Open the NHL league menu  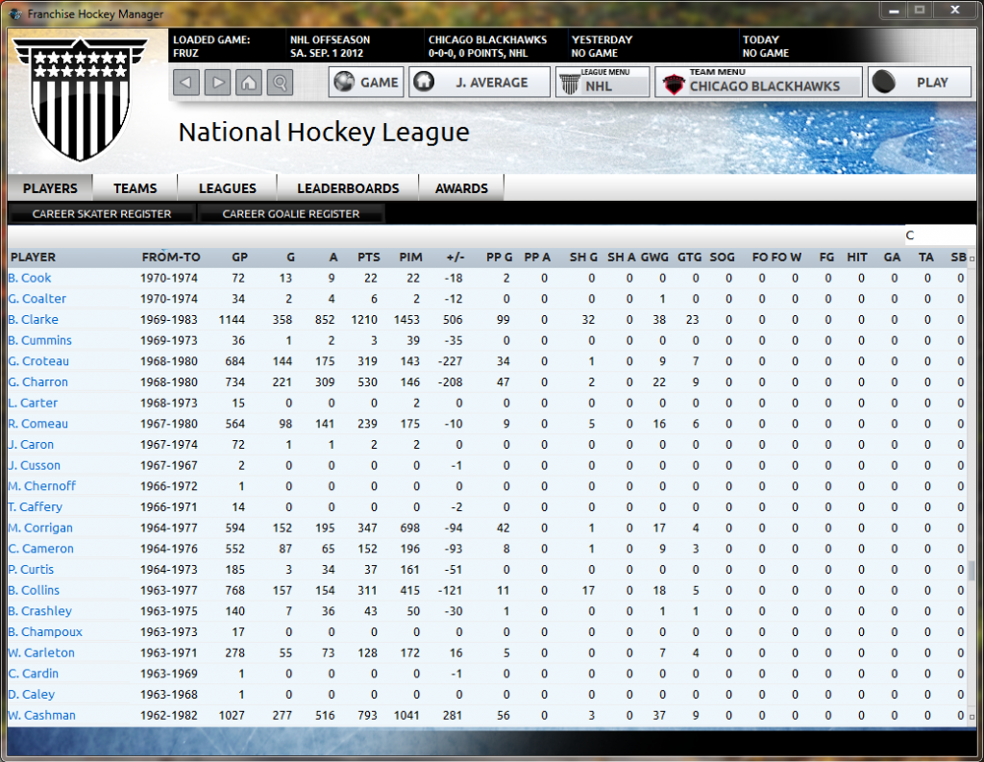point(603,83)
